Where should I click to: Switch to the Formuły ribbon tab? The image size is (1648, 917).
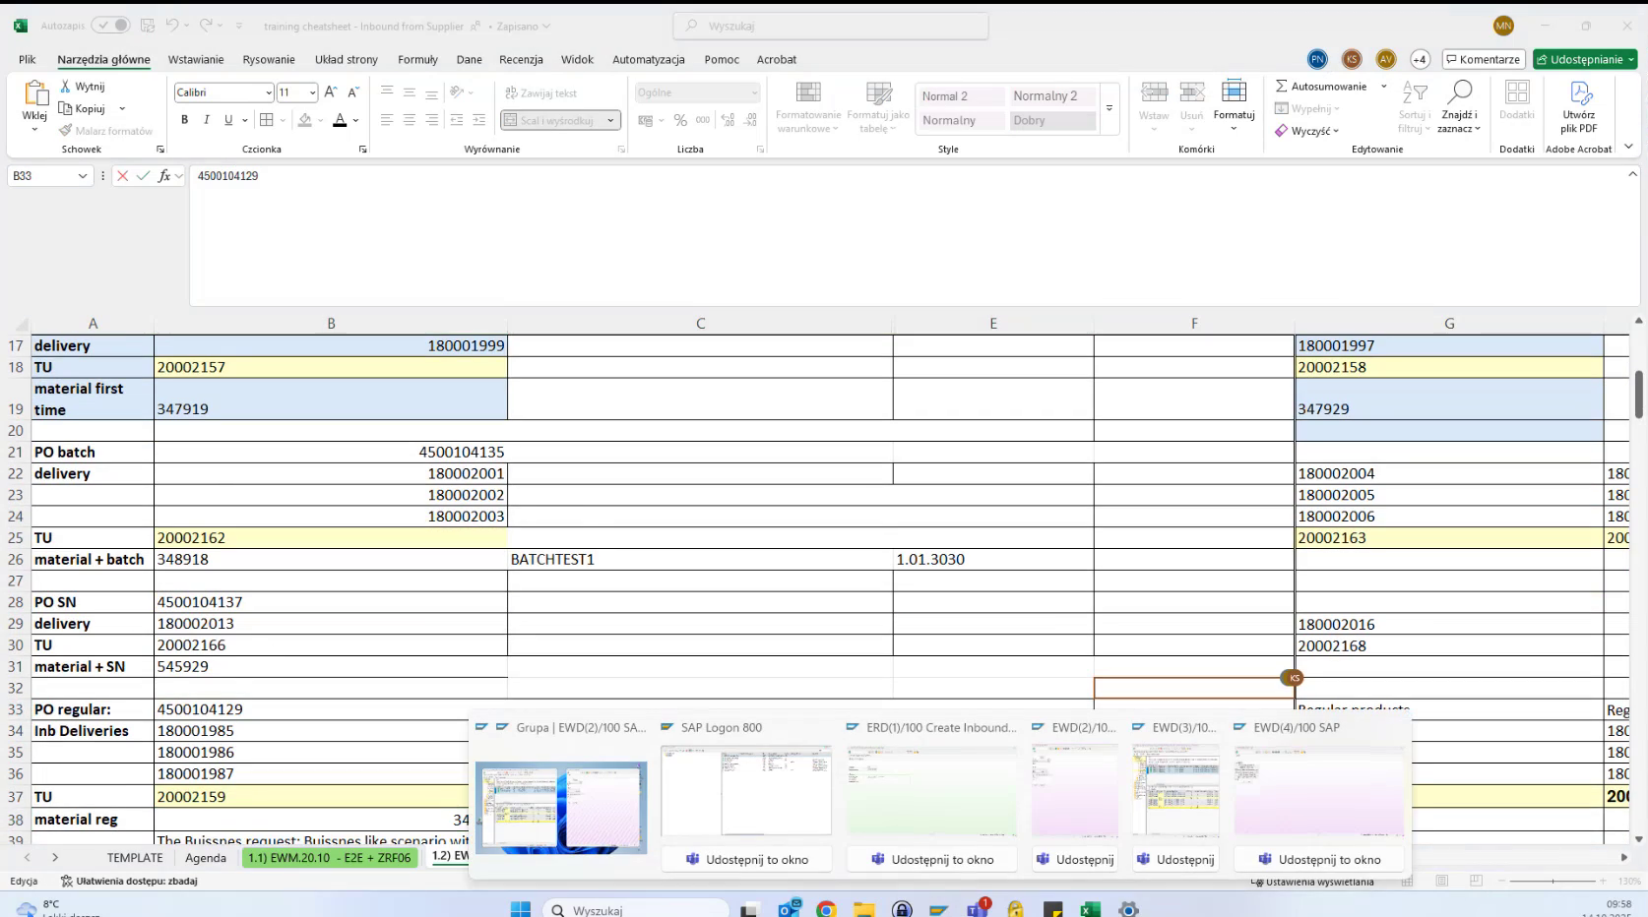417,59
